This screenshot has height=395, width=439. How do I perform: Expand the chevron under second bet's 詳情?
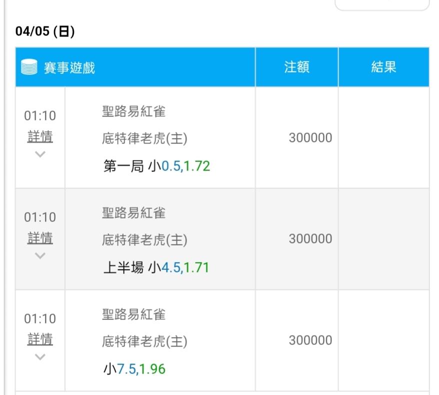click(x=40, y=255)
